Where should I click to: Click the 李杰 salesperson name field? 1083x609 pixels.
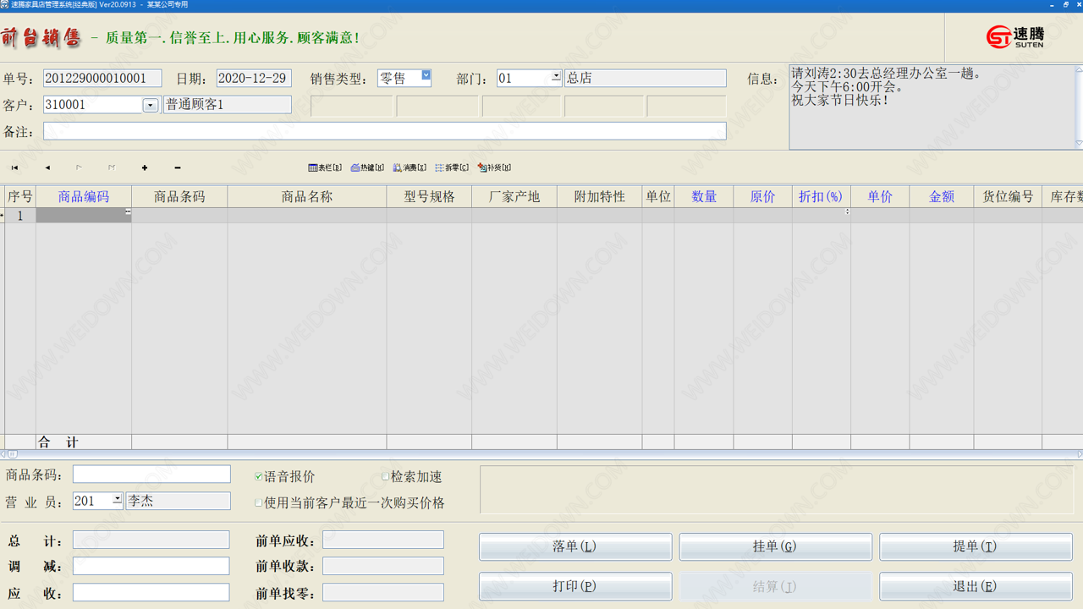tap(179, 501)
